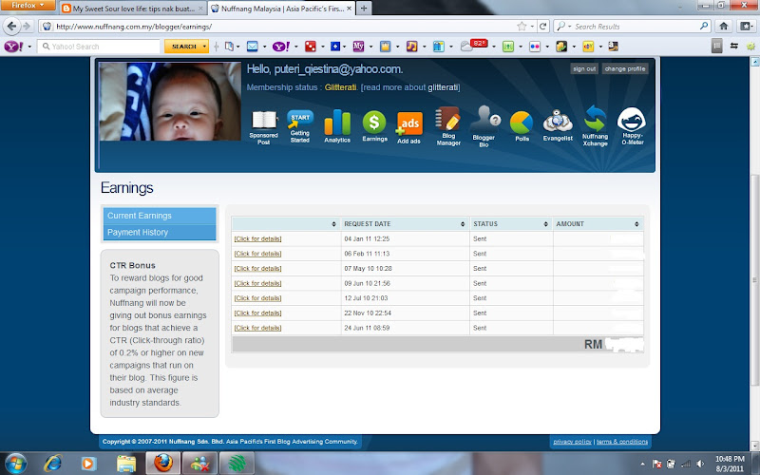Open Windows Media Player from the taskbar
Image resolution: width=760 pixels, height=475 pixels.
[88, 464]
